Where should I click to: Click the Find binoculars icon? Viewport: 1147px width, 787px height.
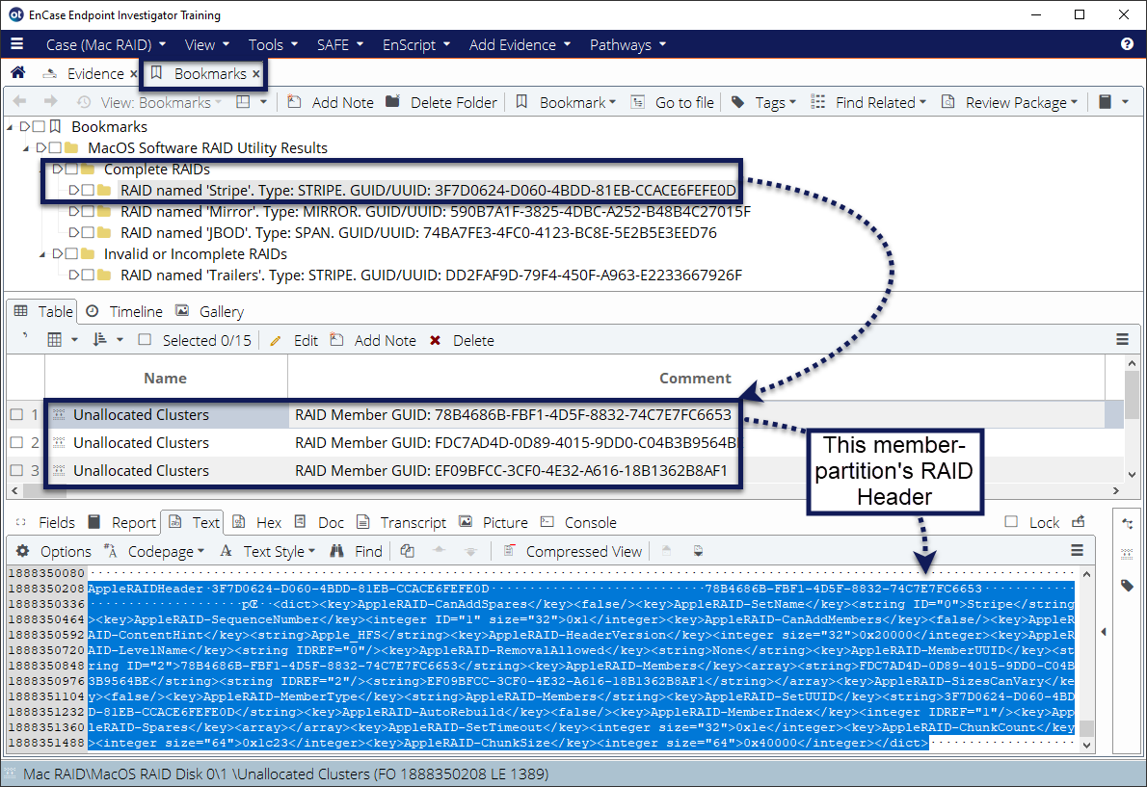(336, 551)
